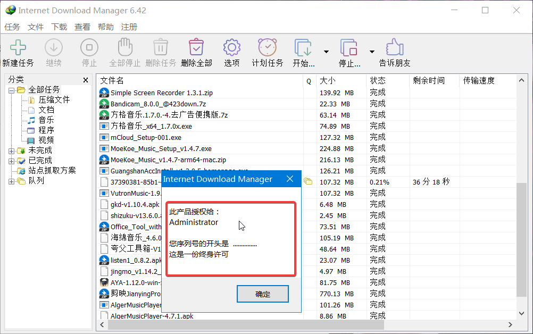Click the 全部停止 (Stop All) icon
Image resolution: width=533 pixels, height=334 pixels.
[x=124, y=48]
